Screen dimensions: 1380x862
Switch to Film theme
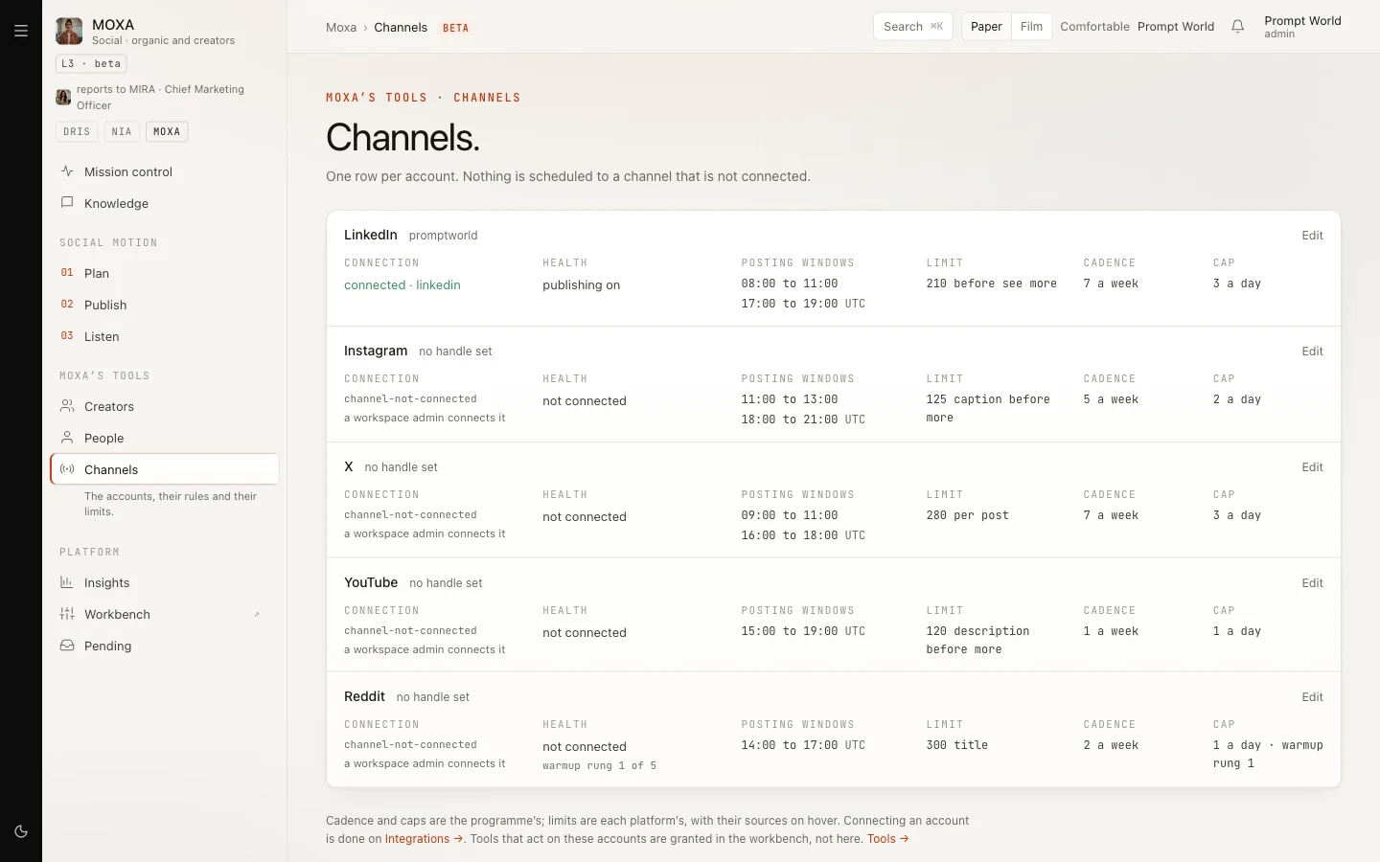[1031, 27]
